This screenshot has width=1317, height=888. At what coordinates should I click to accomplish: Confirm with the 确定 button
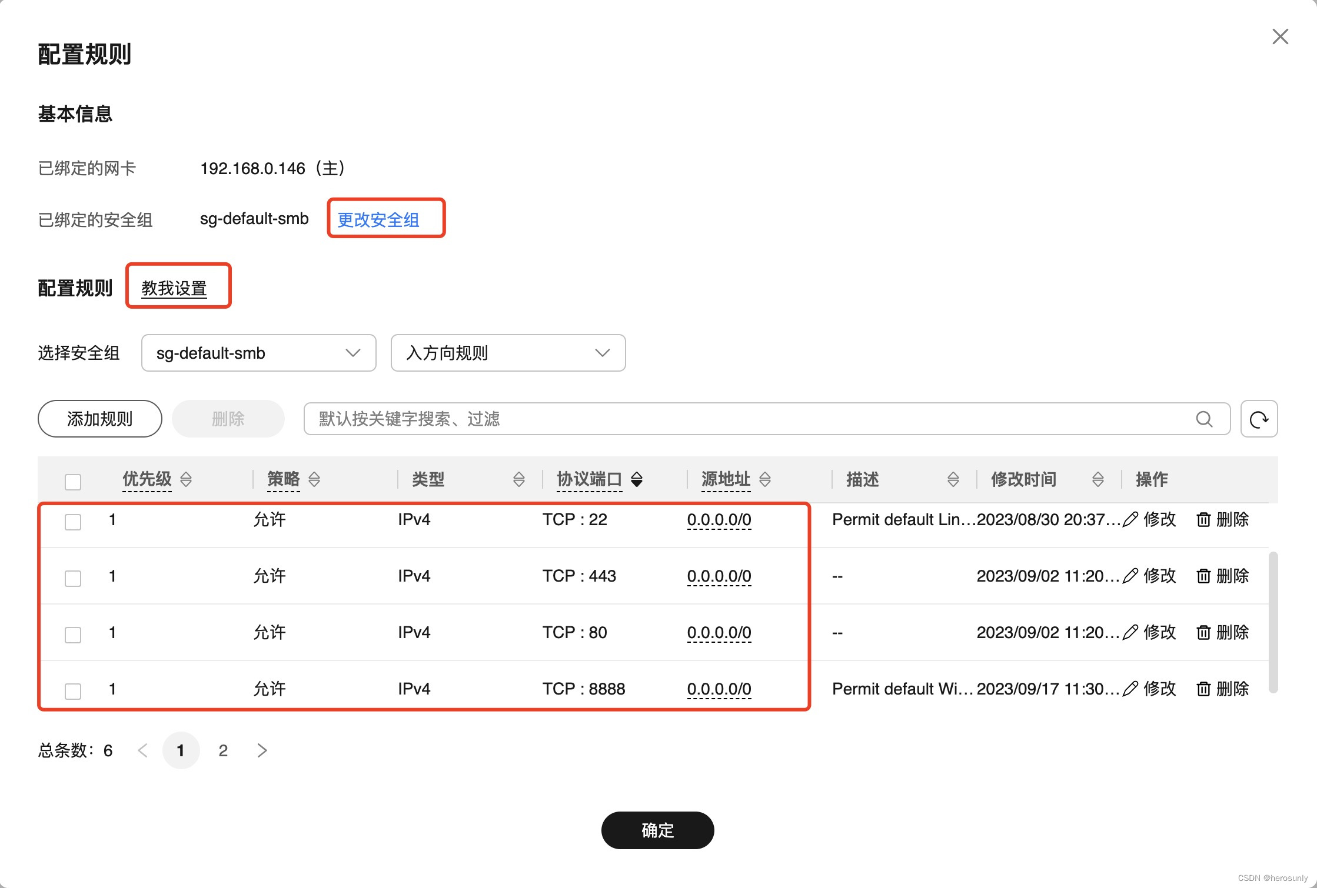[658, 830]
